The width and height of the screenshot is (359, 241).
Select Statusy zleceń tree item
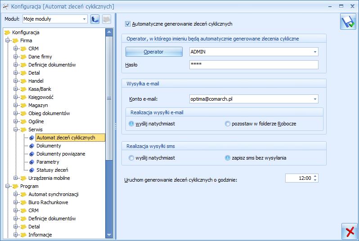coord(52,170)
